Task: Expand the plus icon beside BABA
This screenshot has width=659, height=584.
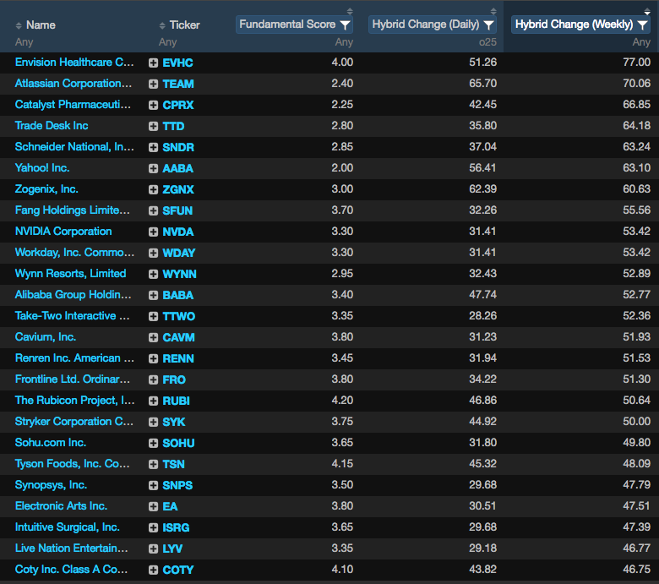Action: pyautogui.click(x=154, y=295)
